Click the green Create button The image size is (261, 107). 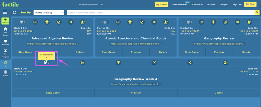pyautogui.click(x=5, y=21)
